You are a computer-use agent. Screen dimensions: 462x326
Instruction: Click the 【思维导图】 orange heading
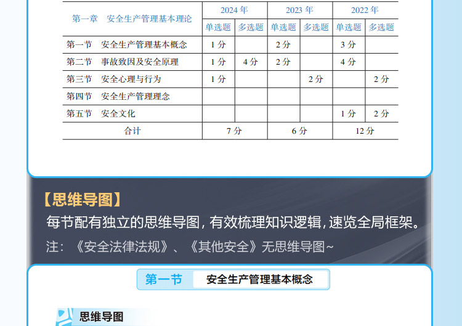[x=82, y=200]
